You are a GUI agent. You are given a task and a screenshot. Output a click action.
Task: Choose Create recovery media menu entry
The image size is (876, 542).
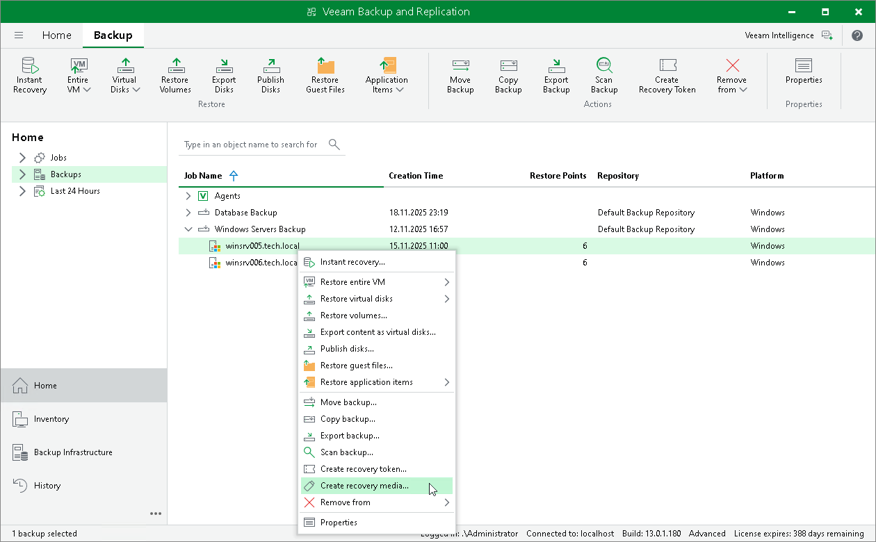[376, 486]
